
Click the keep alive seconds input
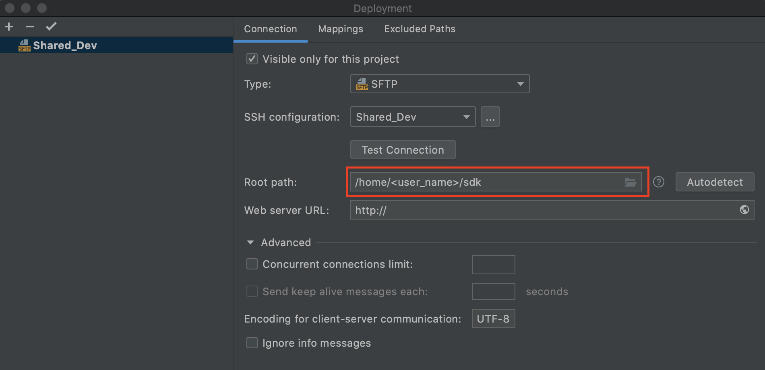point(493,292)
